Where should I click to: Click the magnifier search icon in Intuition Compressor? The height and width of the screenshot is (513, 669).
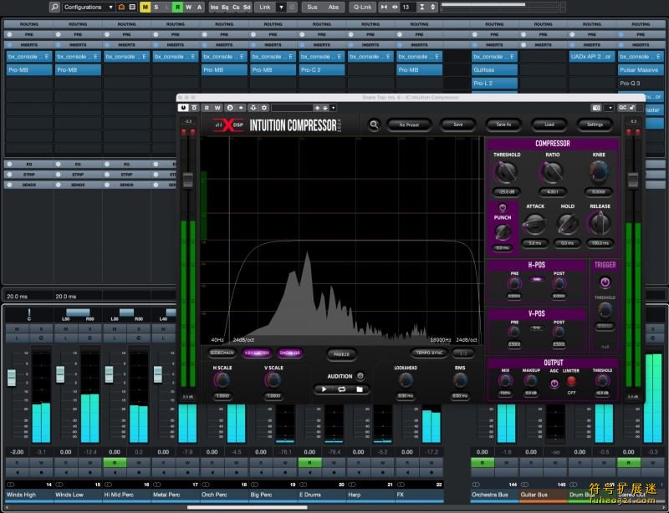[374, 124]
